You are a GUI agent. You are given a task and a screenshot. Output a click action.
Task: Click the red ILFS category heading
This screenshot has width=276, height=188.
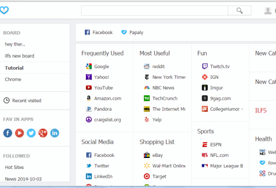click(x=261, y=110)
